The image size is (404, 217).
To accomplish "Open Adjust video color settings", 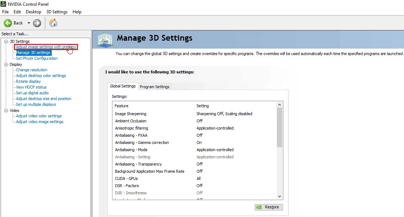I will tap(39, 116).
